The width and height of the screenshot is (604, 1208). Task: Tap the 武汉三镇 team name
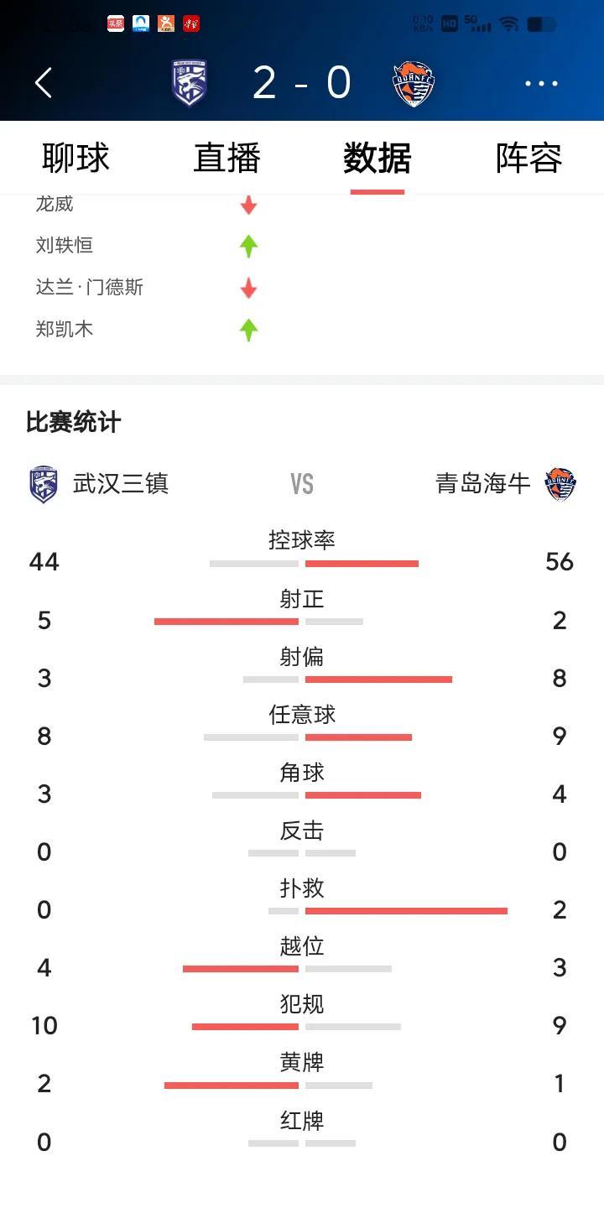[x=121, y=484]
